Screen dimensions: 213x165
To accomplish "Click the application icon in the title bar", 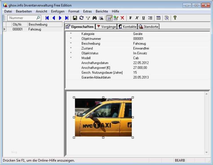I will (5, 5).
